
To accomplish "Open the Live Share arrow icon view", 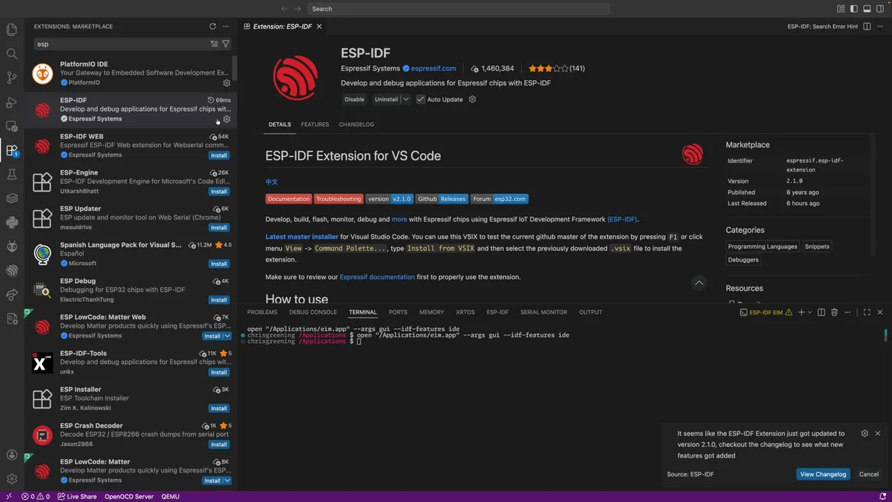I will pyautogui.click(x=12, y=294).
